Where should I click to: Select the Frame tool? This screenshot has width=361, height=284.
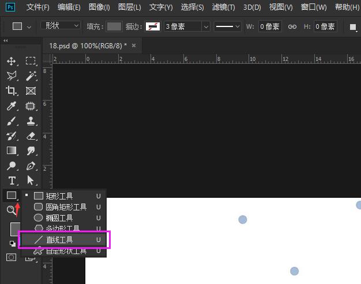pyautogui.click(x=31, y=91)
